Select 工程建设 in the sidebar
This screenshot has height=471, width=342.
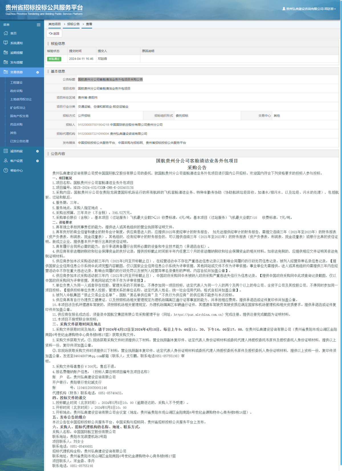tap(16, 82)
